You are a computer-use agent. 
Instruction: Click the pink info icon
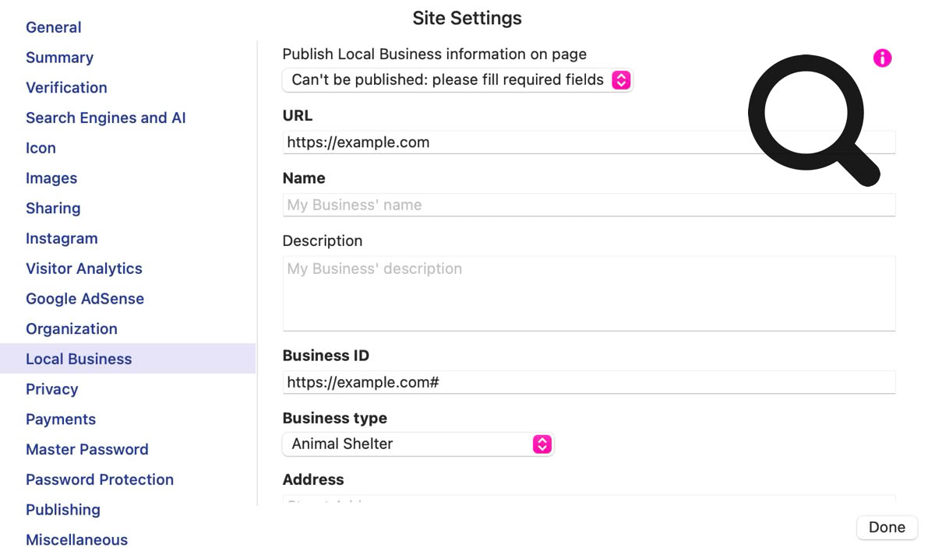tap(882, 58)
